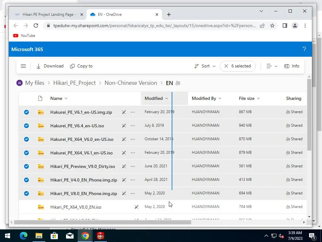Open more actions for Hakurei_PE_V6.1_en-US.img.zip

[133, 112]
